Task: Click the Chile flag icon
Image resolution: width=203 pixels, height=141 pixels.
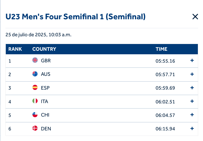Action: pyautogui.click(x=35, y=115)
